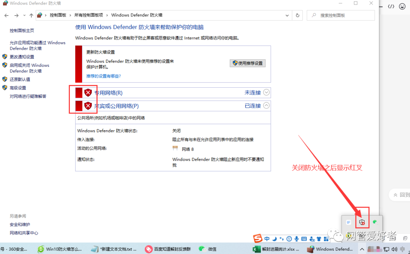This screenshot has height=254, width=410.
Task: Open address bar history dropdown
Action: [287, 16]
